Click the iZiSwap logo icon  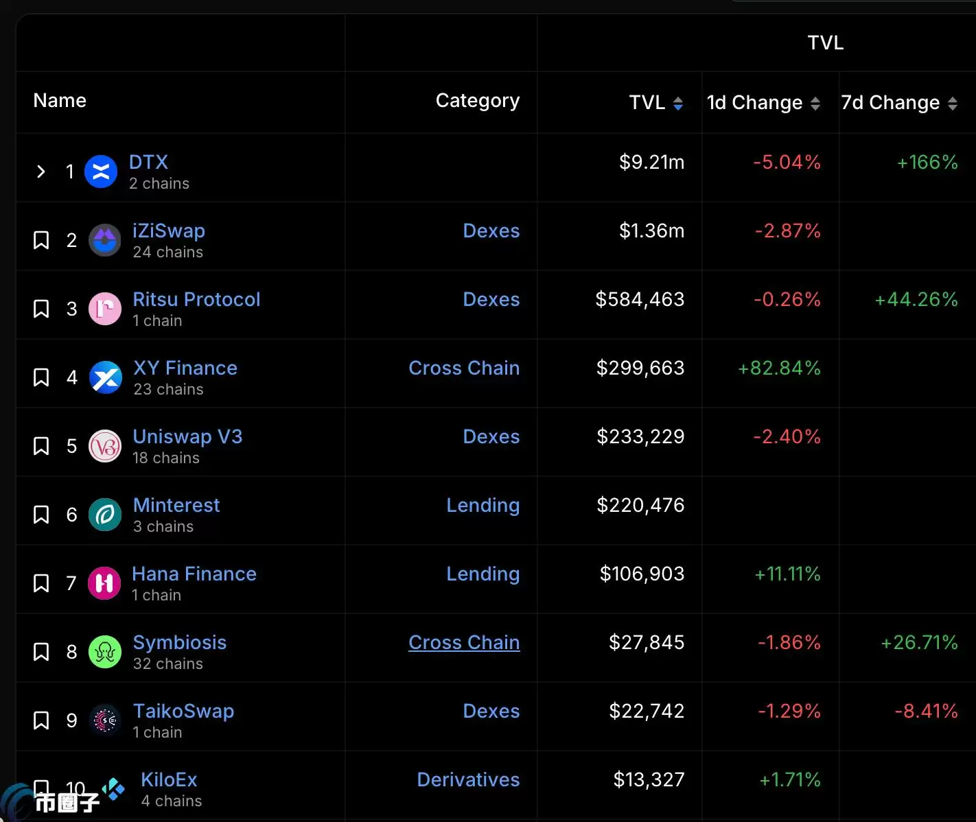(105, 240)
